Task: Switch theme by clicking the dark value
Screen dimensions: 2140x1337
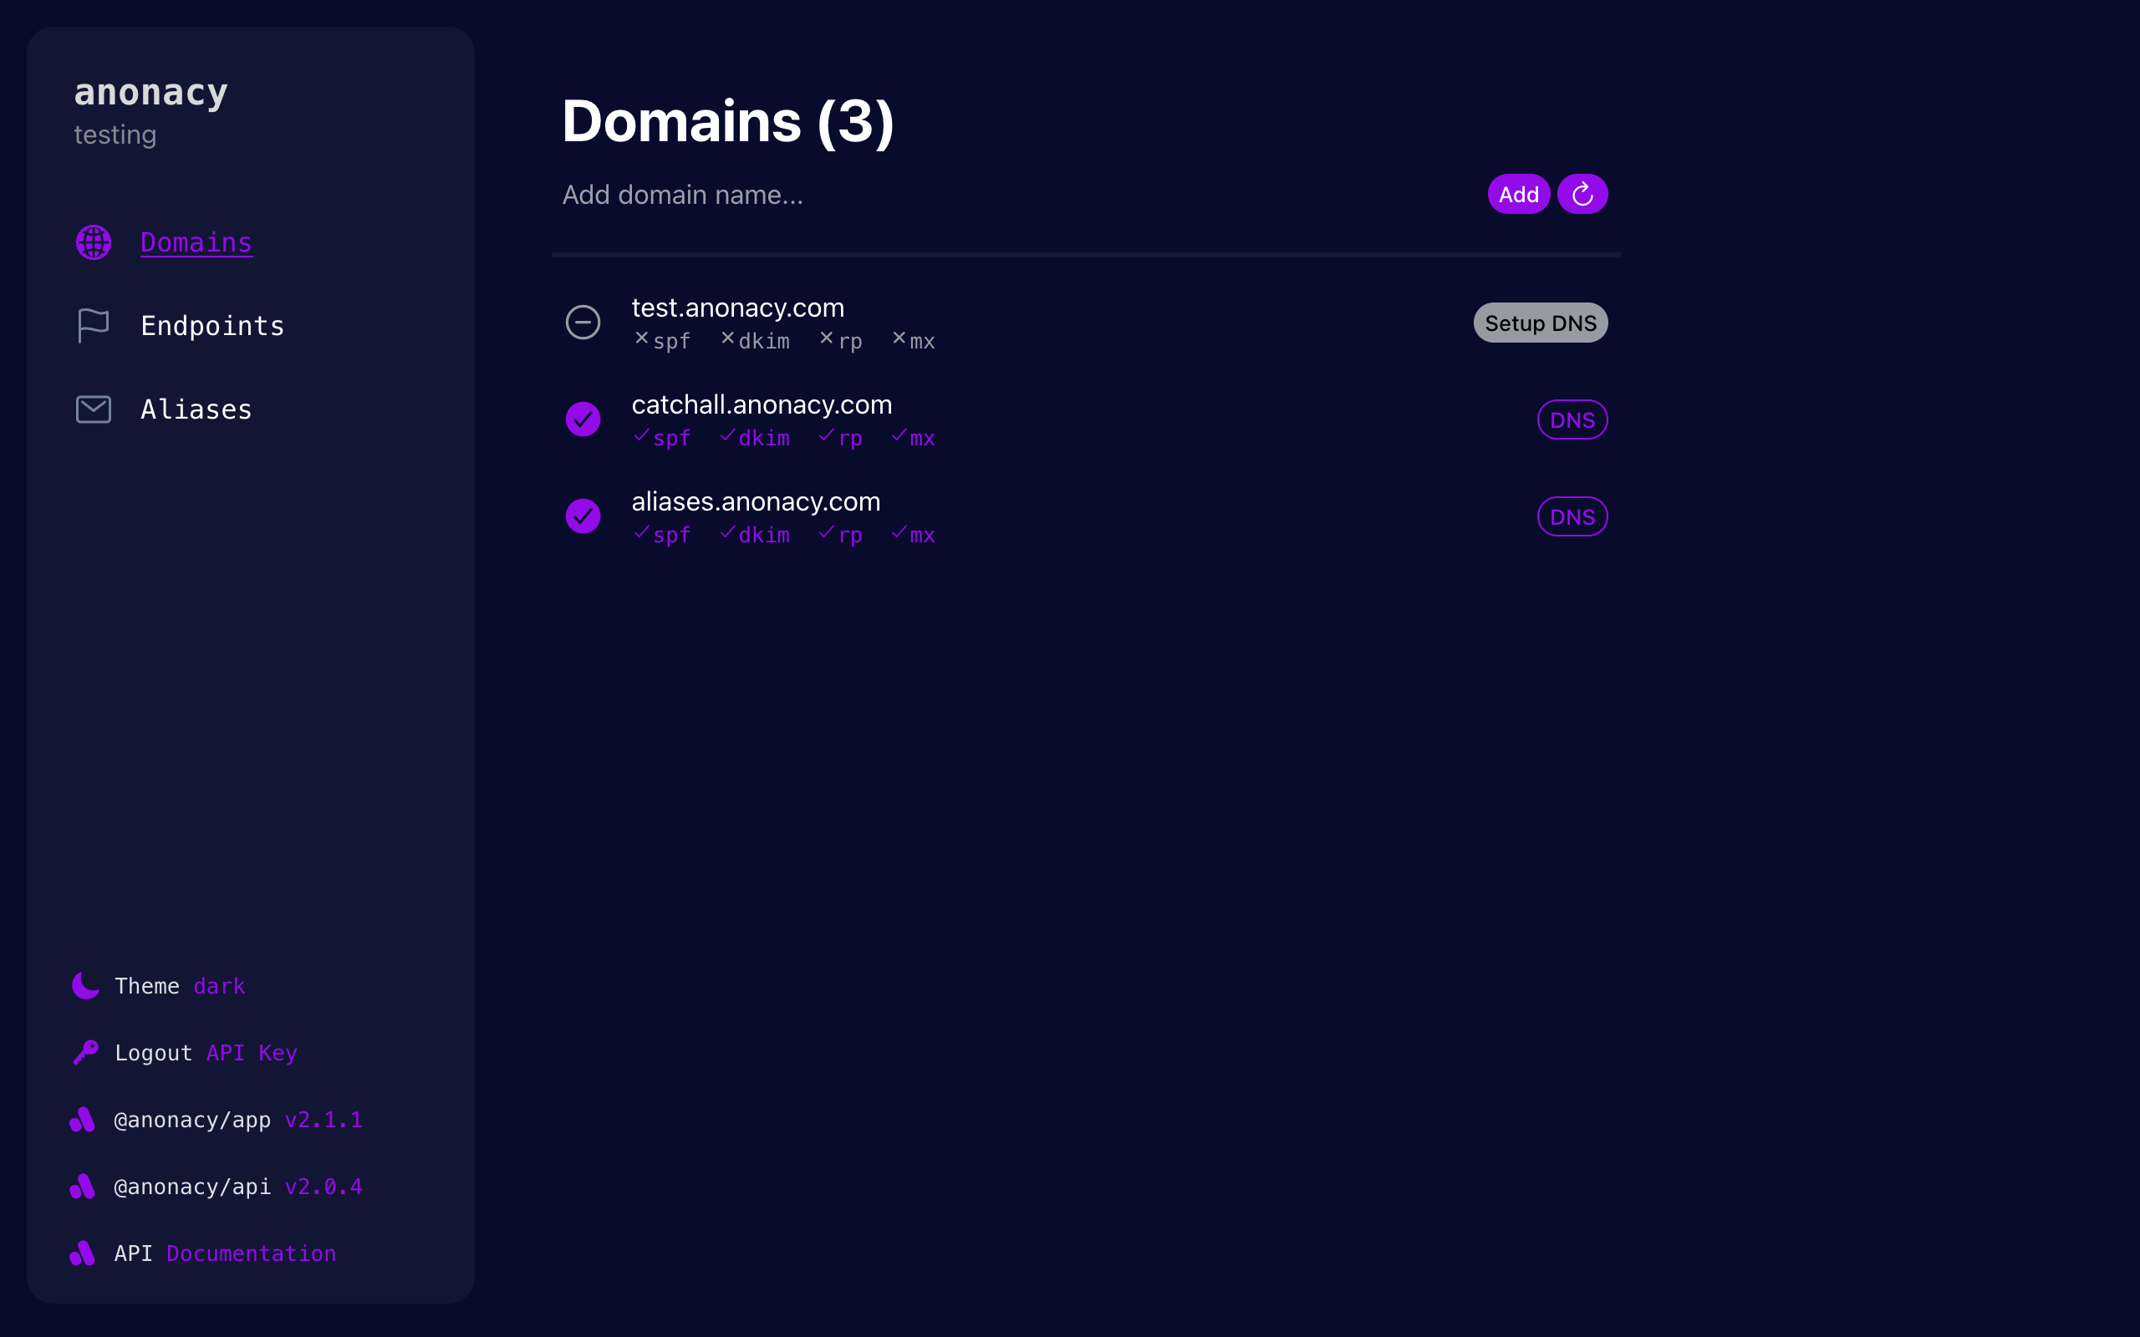Action: [x=219, y=986]
